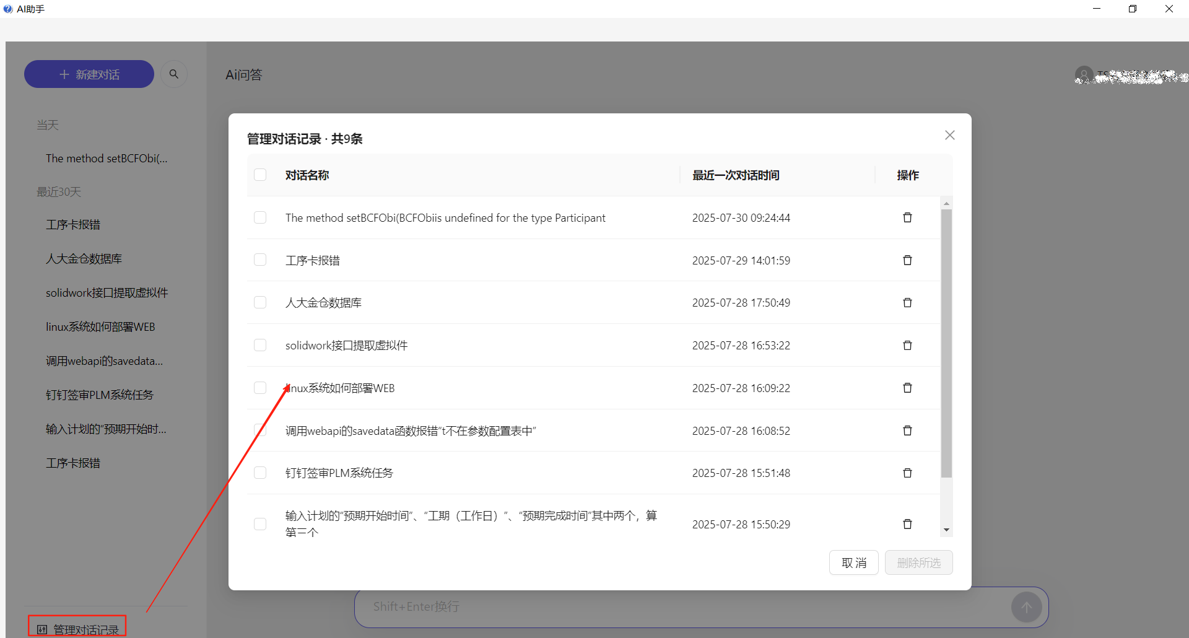Open sidebar chat 钉钉签审PLM系统任务
1189x638 pixels.
99,395
